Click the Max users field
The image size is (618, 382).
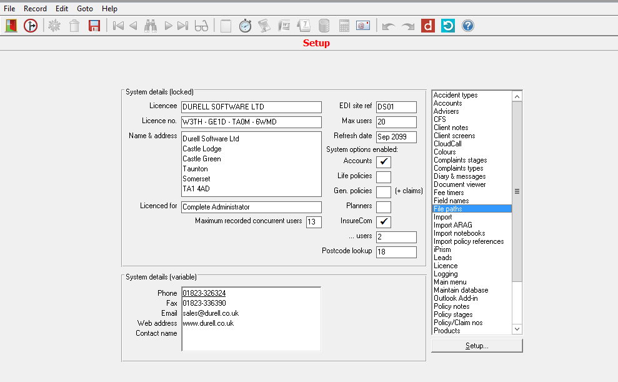[396, 122]
